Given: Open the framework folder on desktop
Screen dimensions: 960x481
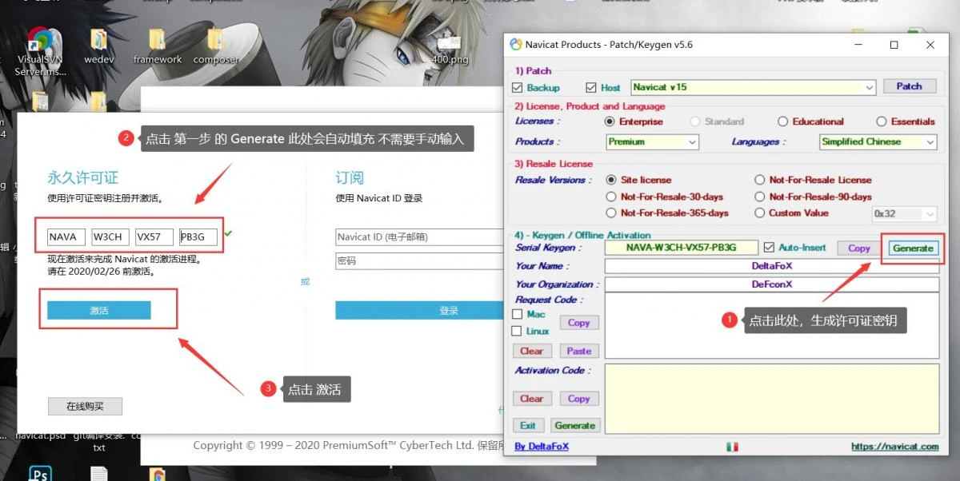Looking at the screenshot, I should [x=158, y=46].
